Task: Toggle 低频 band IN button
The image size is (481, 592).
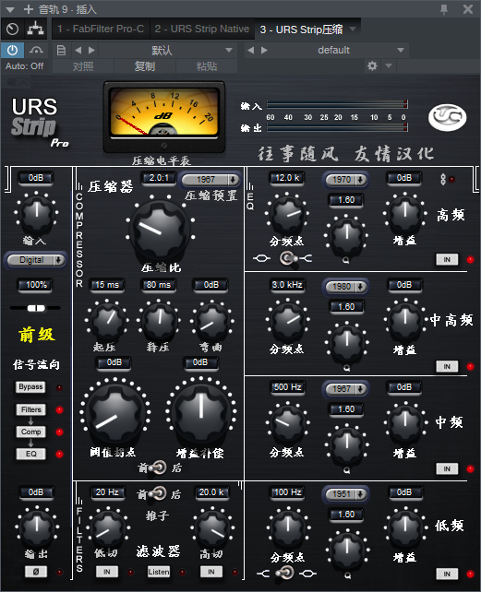Action: (x=447, y=574)
